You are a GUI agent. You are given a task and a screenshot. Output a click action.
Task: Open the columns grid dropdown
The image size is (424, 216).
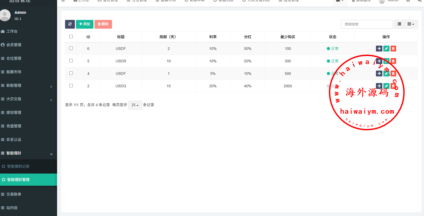(x=411, y=24)
